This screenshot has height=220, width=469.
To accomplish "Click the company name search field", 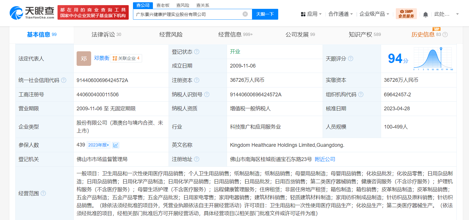I will point(188,14).
